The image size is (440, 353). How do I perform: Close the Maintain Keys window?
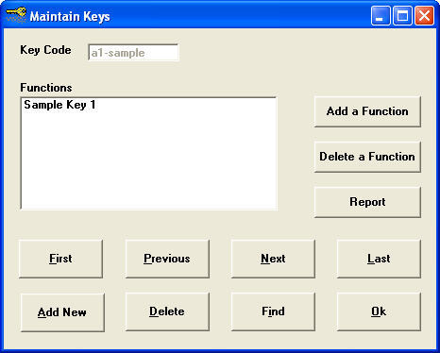[x=424, y=15]
